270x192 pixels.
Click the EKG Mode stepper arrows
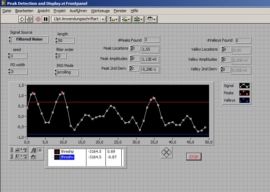point(55,72)
